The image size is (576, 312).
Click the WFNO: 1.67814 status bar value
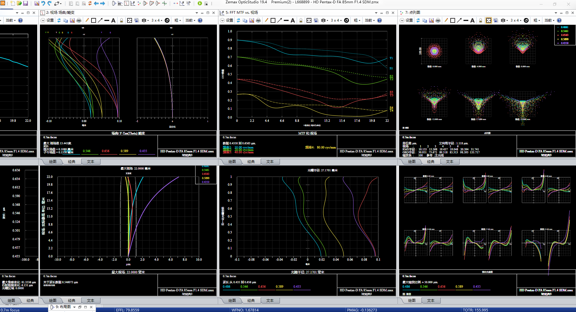pos(245,310)
